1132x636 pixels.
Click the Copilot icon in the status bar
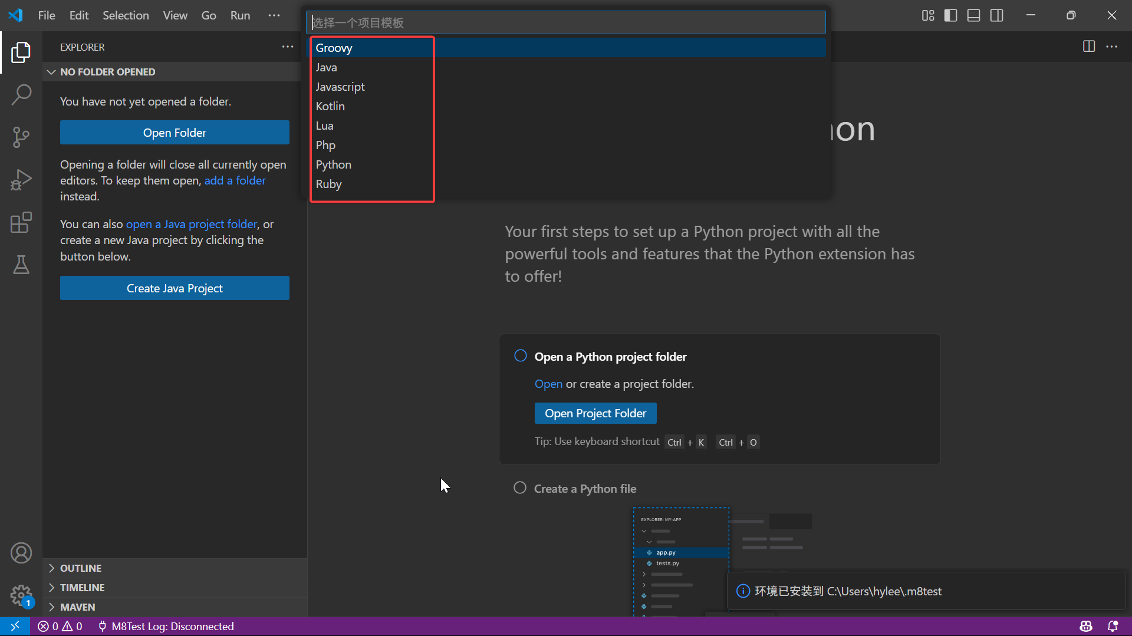point(1086,626)
